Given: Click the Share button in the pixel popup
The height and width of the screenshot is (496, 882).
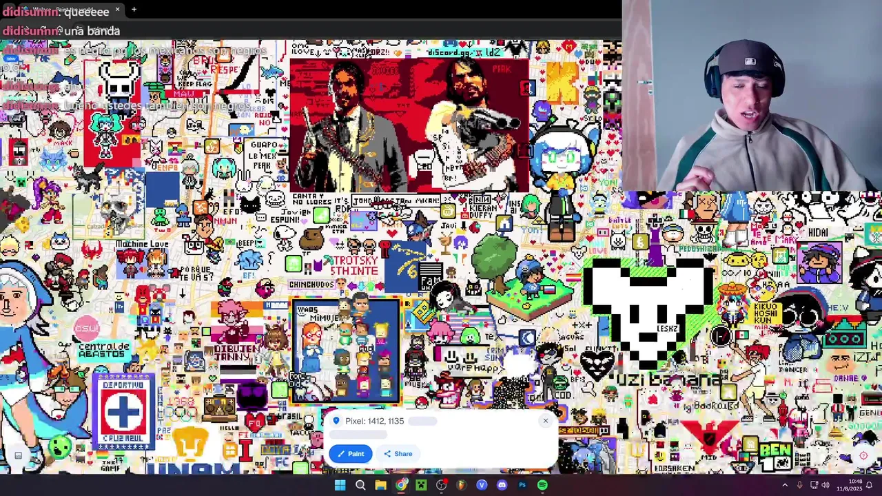Looking at the screenshot, I should point(398,453).
